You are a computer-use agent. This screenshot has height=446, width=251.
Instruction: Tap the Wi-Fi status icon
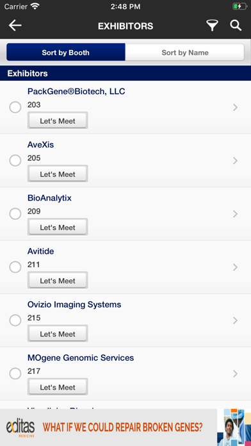point(35,6)
